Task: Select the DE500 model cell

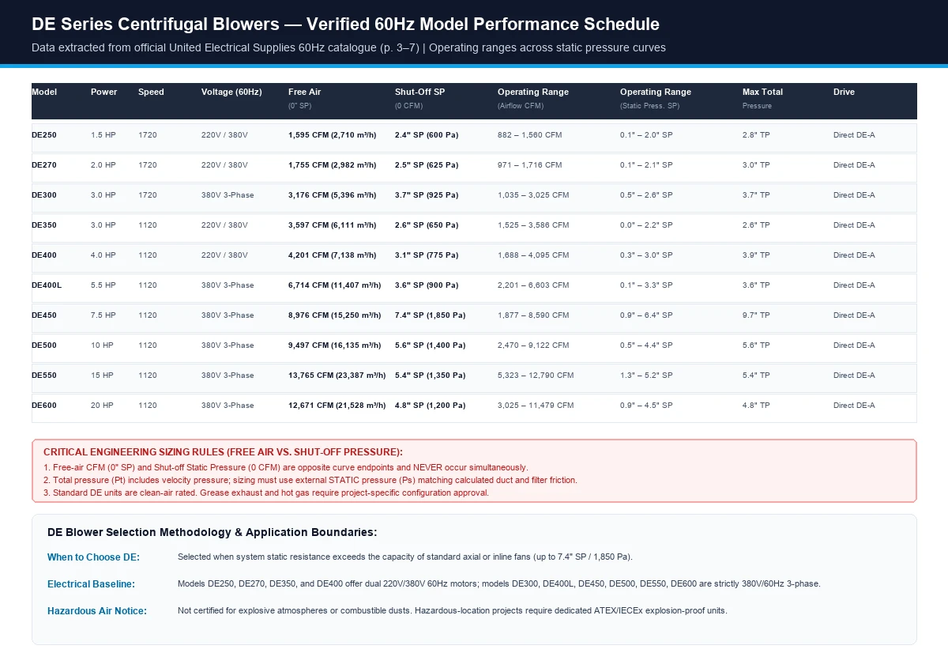Action: coord(44,345)
